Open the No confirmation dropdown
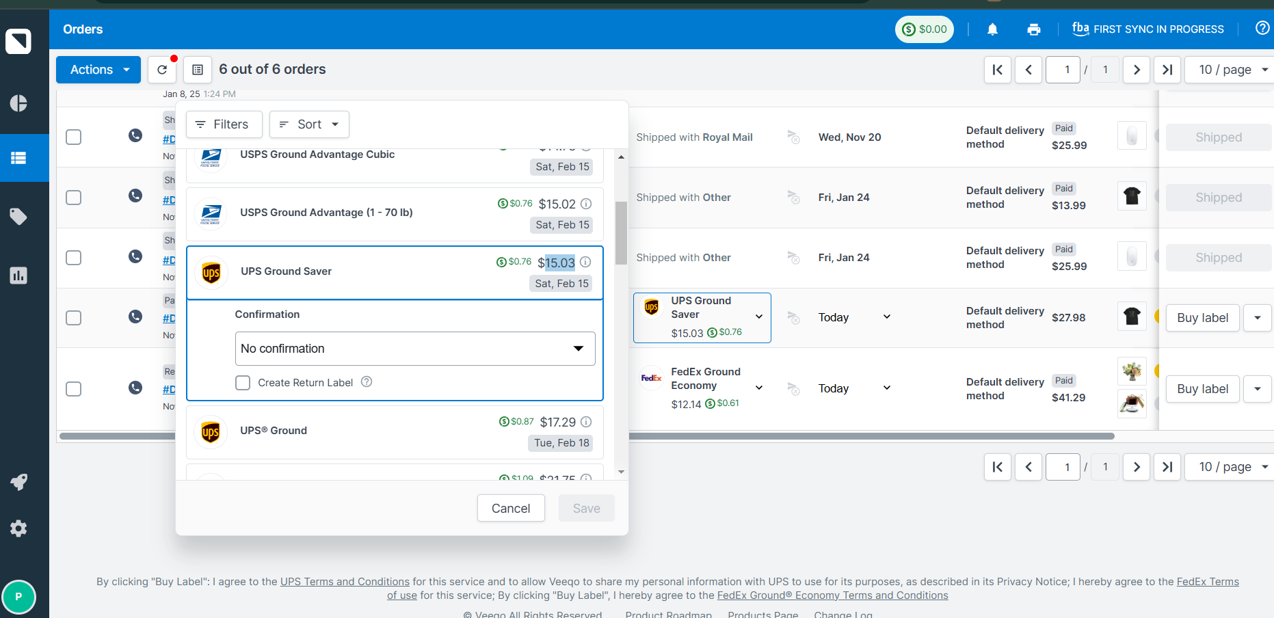 415,349
